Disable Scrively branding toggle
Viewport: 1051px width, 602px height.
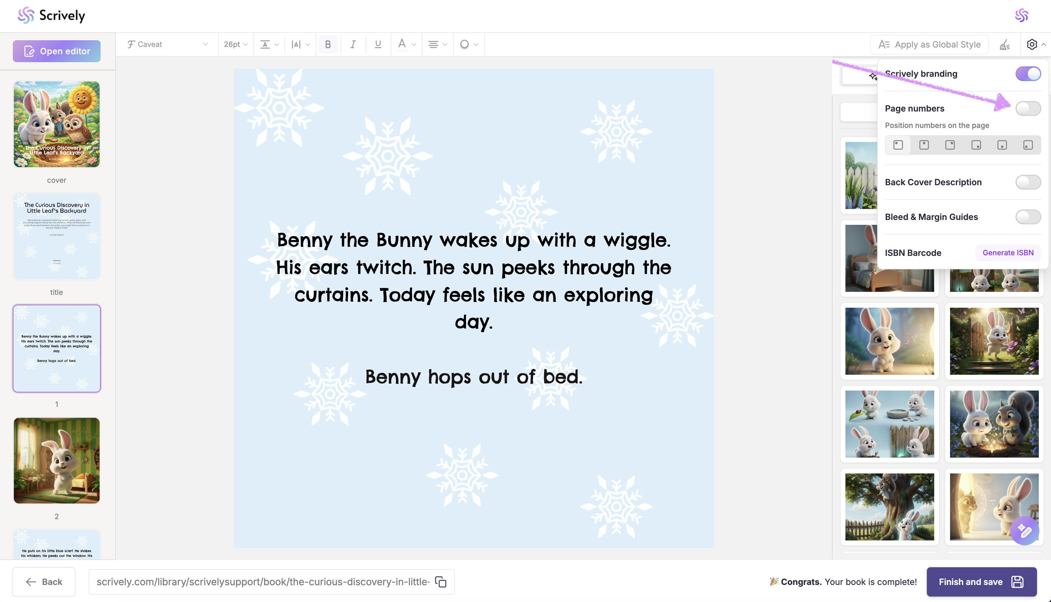pos(1028,74)
